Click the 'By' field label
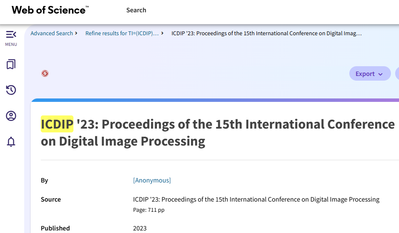 click(x=44, y=180)
